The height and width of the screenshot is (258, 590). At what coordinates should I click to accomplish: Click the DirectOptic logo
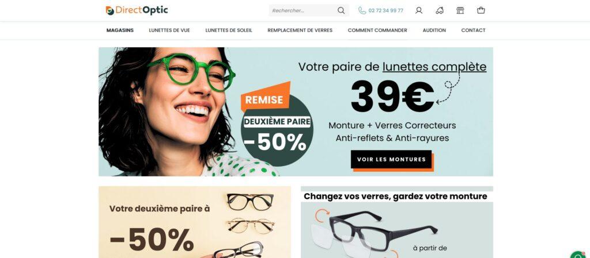137,10
